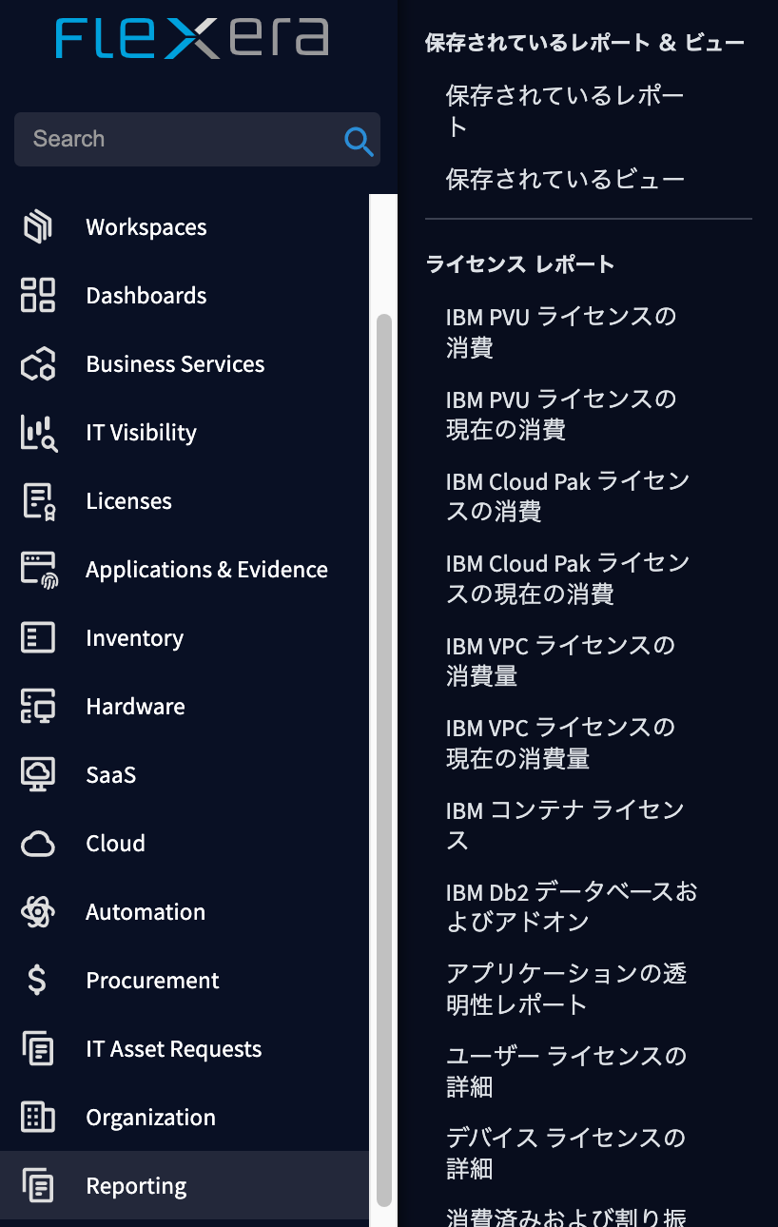778x1227 pixels.
Task: Select the Reporting menu item
Action: tap(135, 1185)
